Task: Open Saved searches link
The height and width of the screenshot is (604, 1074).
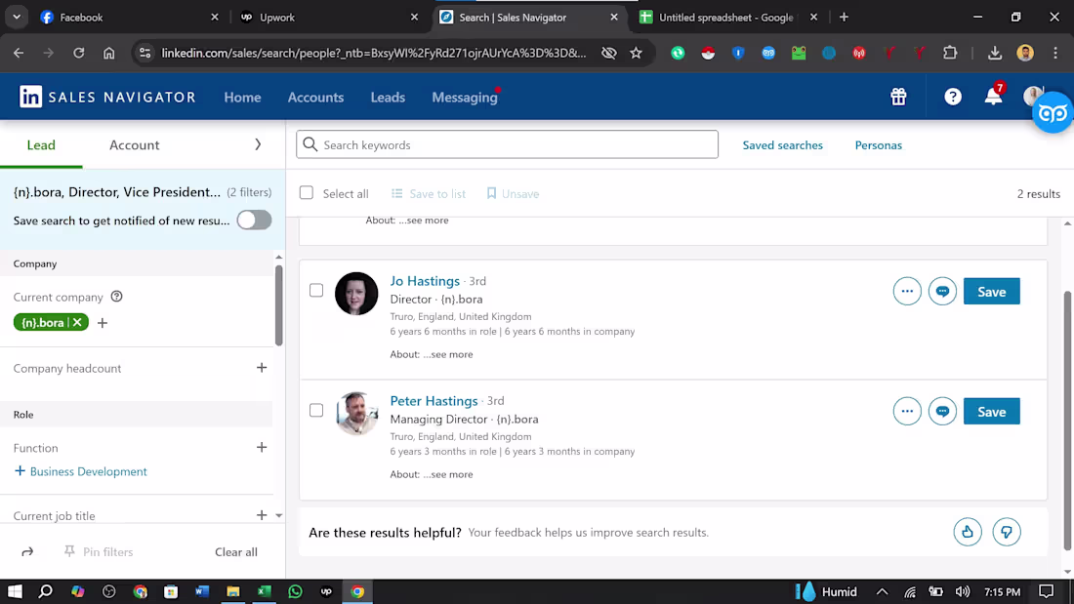Action: click(x=782, y=145)
